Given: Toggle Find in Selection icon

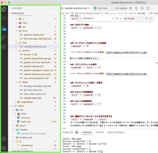Looking at the screenshot, I should [147, 18].
